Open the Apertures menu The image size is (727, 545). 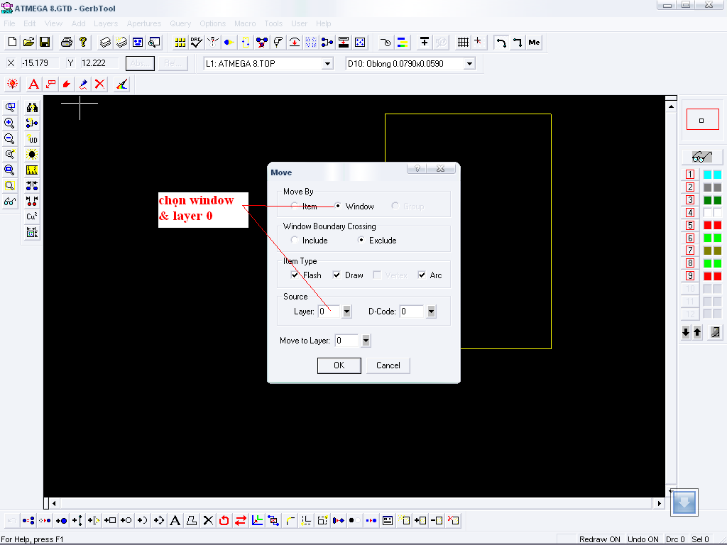pyautogui.click(x=144, y=23)
